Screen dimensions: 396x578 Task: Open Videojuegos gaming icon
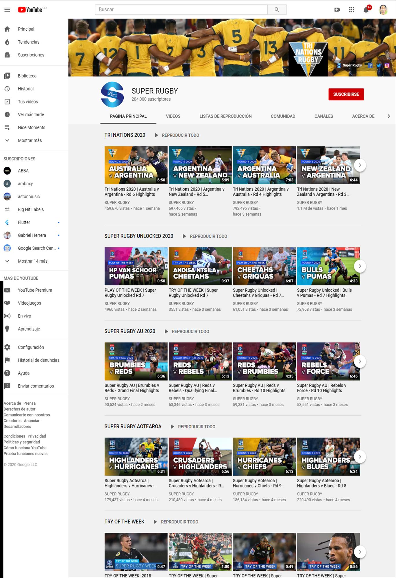(x=7, y=303)
